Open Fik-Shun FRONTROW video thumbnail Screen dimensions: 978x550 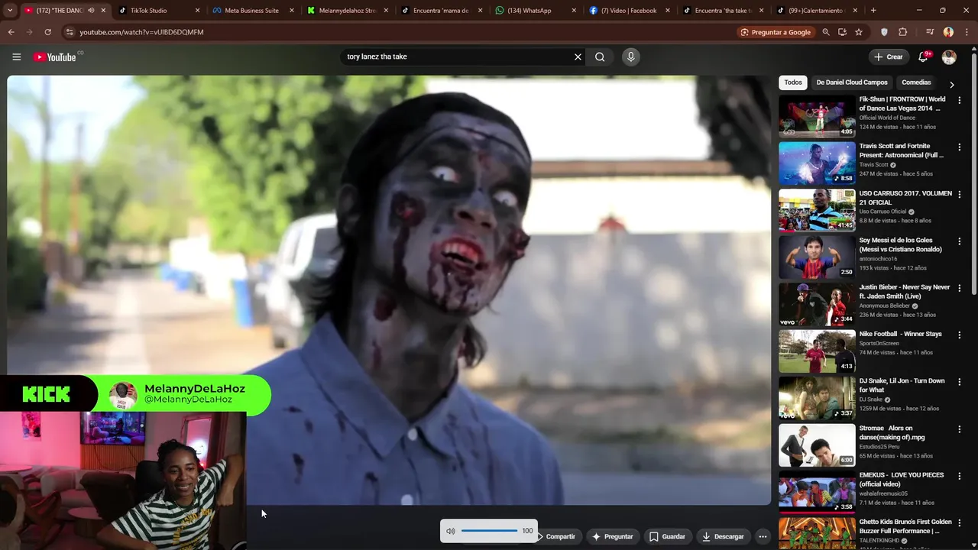pyautogui.click(x=817, y=115)
